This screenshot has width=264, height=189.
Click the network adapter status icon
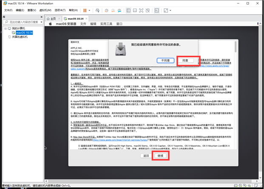(245, 186)
